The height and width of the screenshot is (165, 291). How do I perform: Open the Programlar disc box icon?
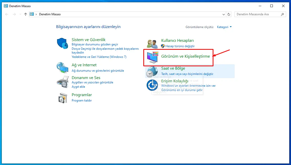pos(63,98)
